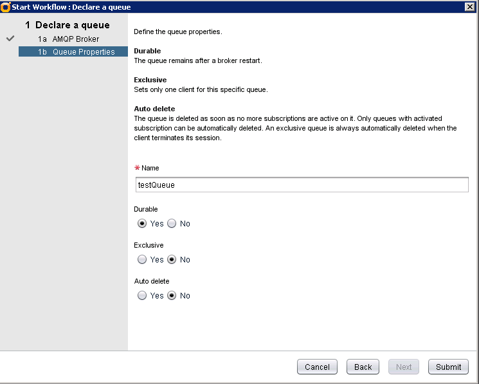This screenshot has height=384, width=479.
Task: Click the greyed-out Next button
Action: 404,367
